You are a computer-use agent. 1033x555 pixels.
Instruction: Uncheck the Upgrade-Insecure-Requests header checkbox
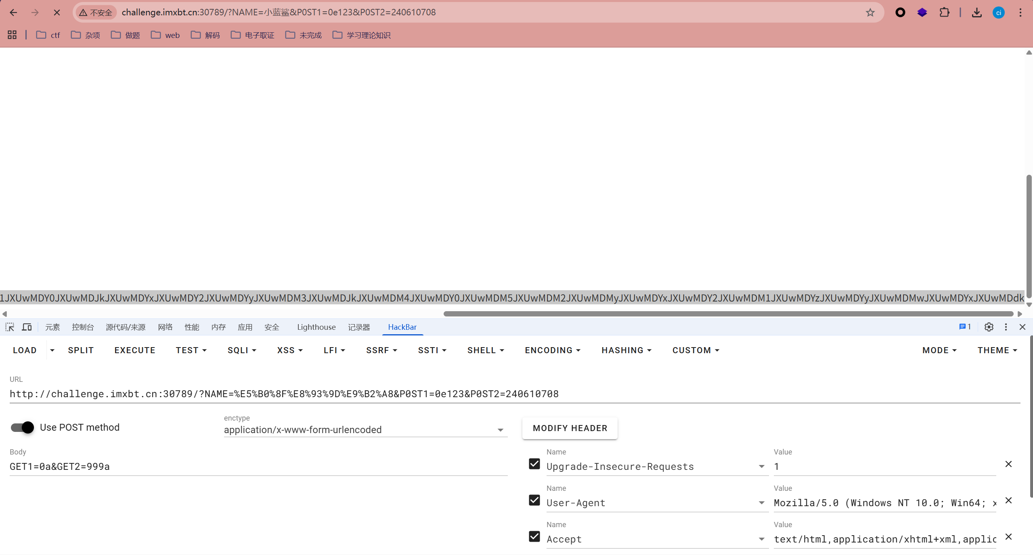pyautogui.click(x=534, y=464)
